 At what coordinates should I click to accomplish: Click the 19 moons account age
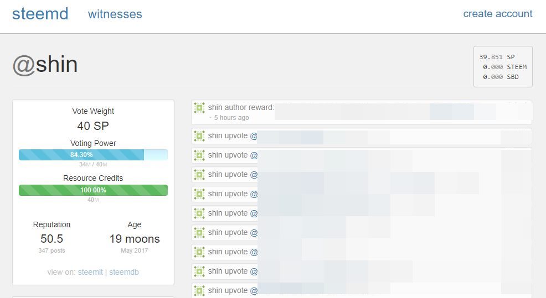[135, 239]
